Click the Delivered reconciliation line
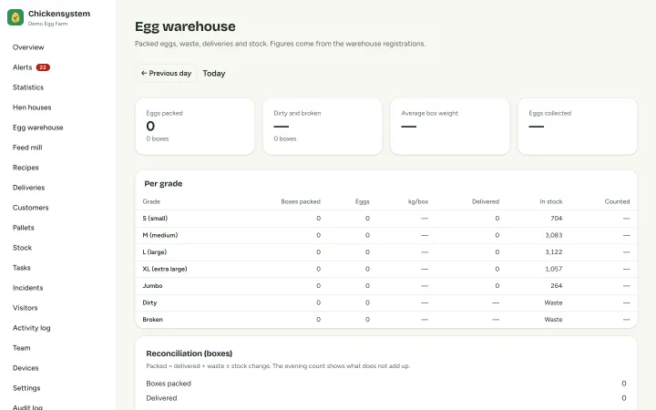 386,398
